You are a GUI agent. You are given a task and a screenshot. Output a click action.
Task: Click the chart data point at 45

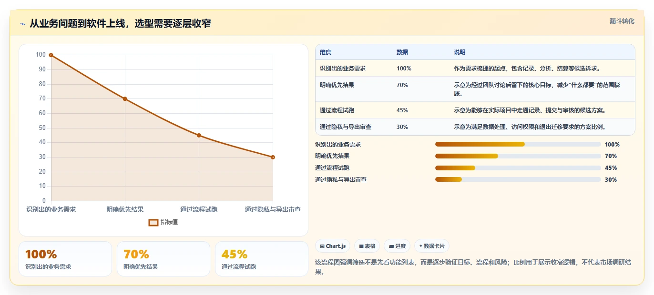199,135
